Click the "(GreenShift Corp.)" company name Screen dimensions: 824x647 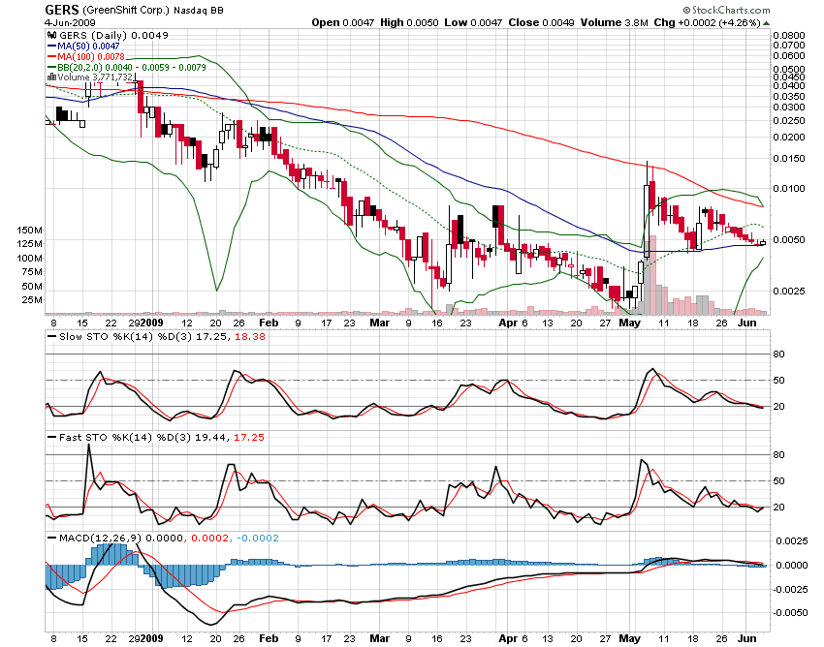coord(127,10)
